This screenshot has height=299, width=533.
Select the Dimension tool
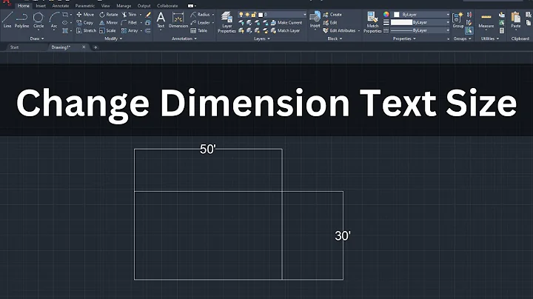pos(178,20)
